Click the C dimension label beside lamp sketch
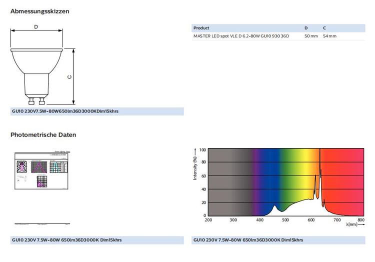 tap(70, 76)
